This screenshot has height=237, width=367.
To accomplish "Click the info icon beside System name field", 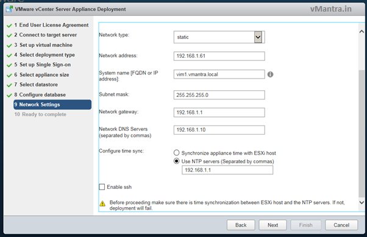I will tap(270, 74).
